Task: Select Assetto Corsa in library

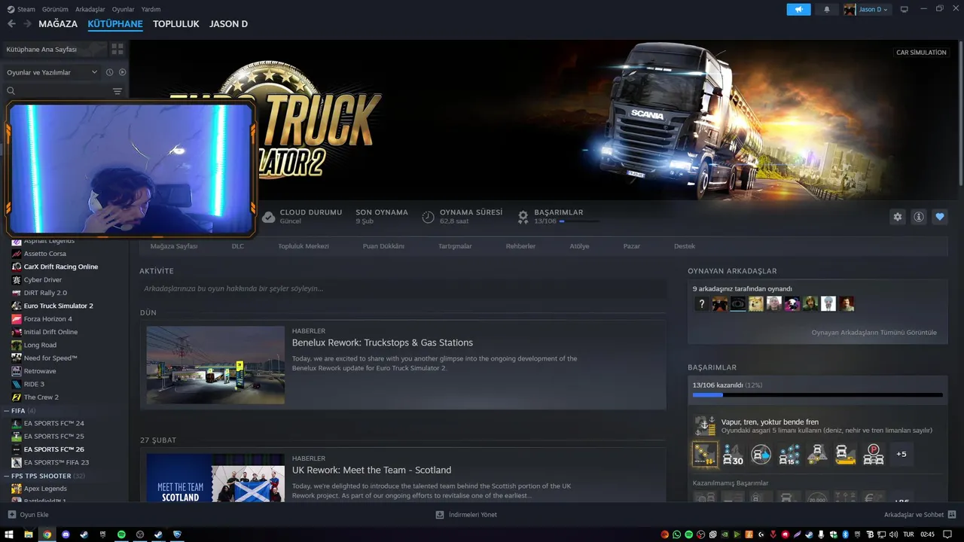Action: coord(45,254)
